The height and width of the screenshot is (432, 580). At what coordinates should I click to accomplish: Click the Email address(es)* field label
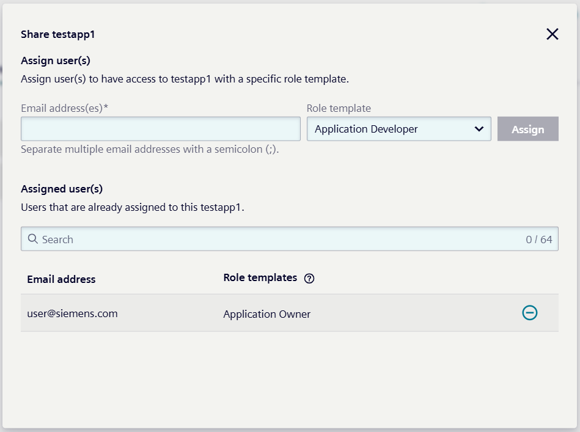tap(64, 108)
